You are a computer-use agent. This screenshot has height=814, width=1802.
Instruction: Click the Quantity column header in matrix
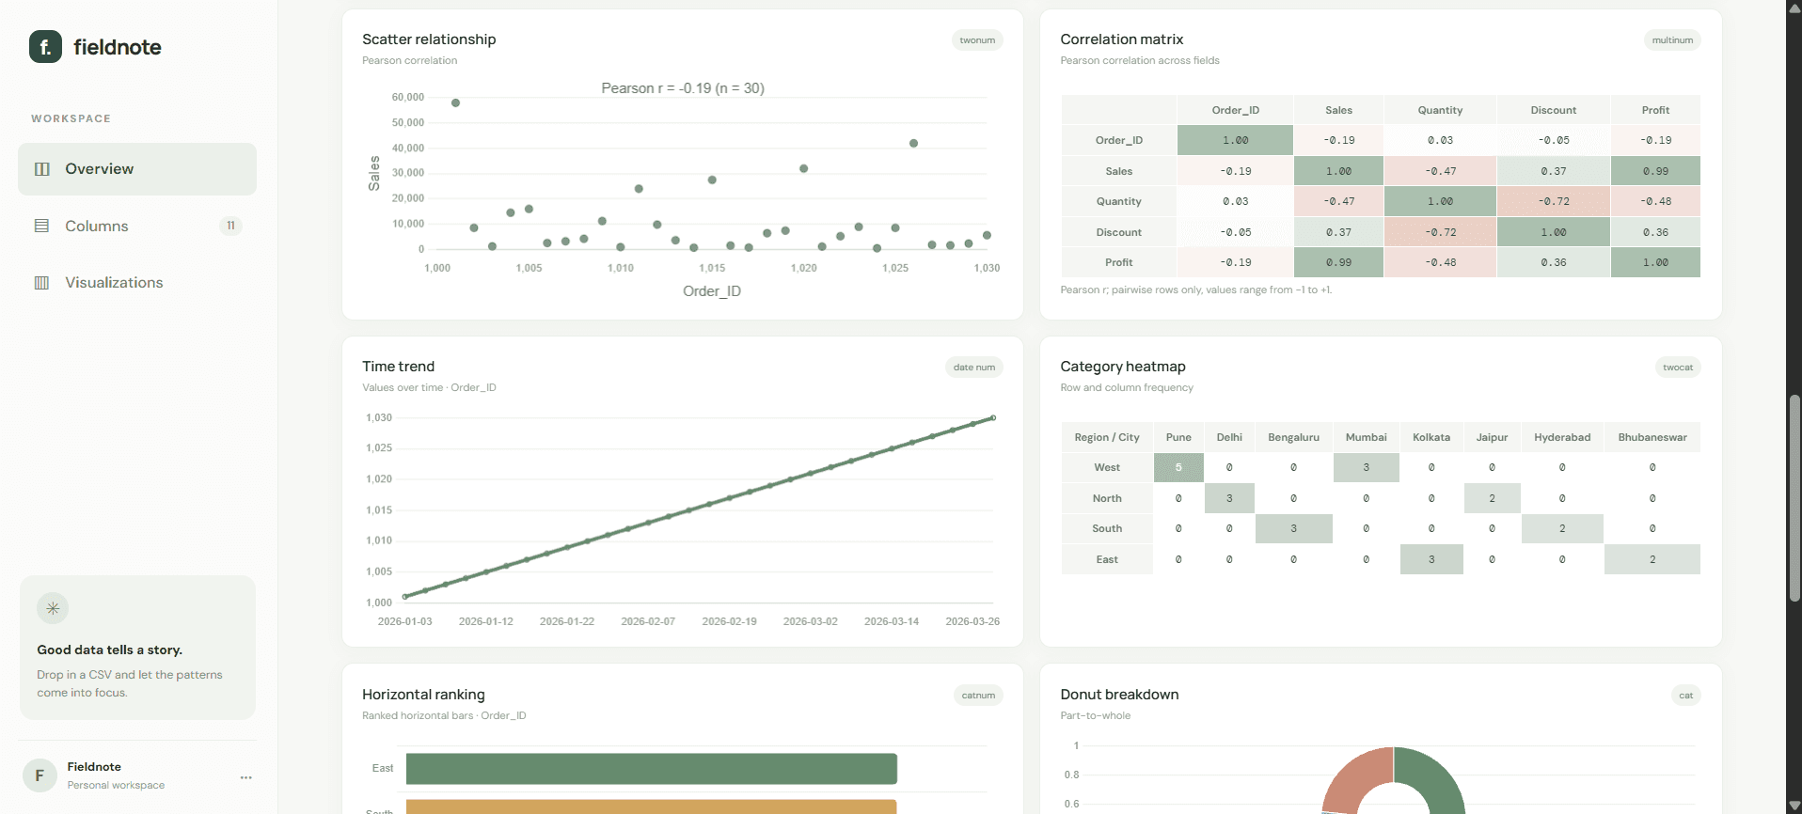(x=1440, y=110)
